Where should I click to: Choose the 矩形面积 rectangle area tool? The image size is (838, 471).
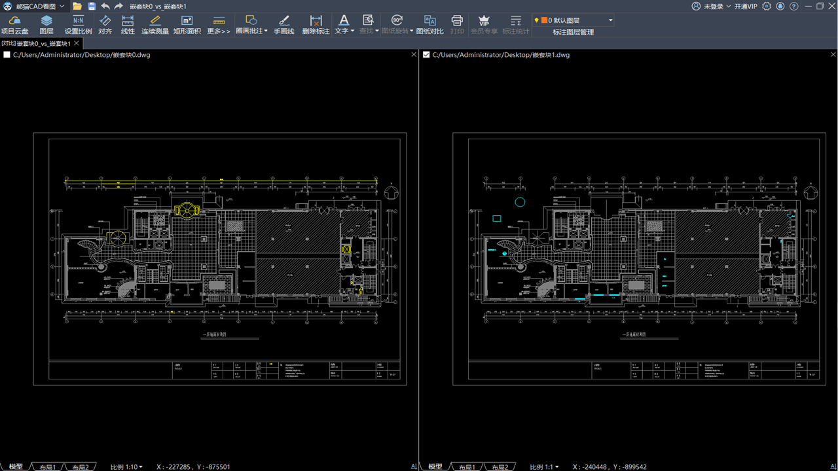pos(187,25)
